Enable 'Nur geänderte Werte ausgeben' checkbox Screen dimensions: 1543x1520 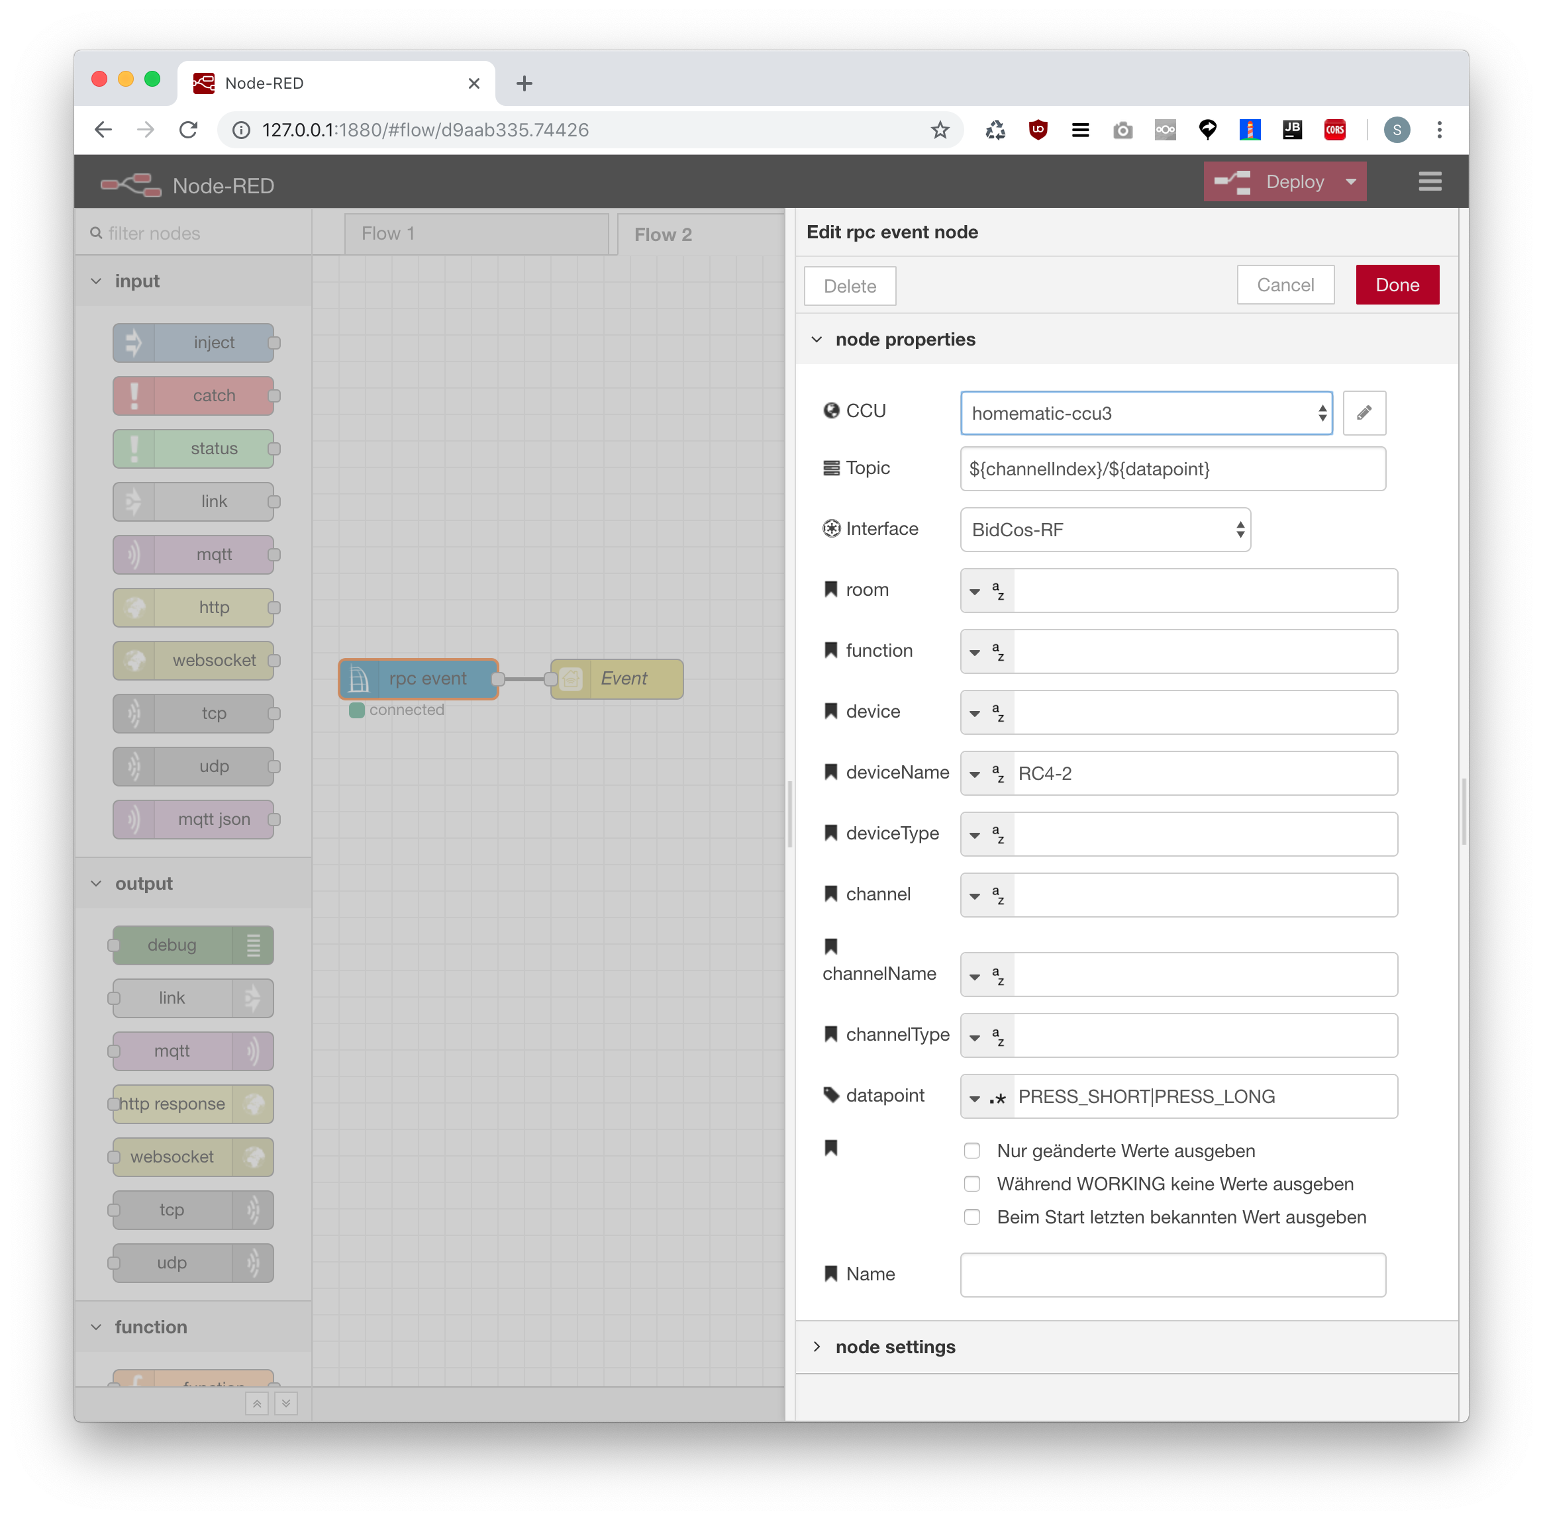pyautogui.click(x=971, y=1151)
